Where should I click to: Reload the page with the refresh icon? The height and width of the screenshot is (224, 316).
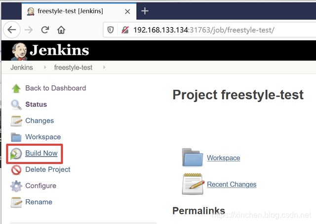[45, 30]
